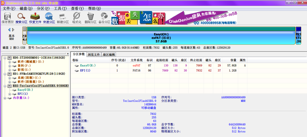The width and height of the screenshot is (307, 137).
Task: Click the 卷标 column header
Action: coord(90,60)
